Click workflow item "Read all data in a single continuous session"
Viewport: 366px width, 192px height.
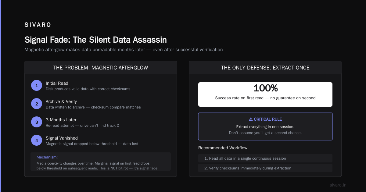265,158
